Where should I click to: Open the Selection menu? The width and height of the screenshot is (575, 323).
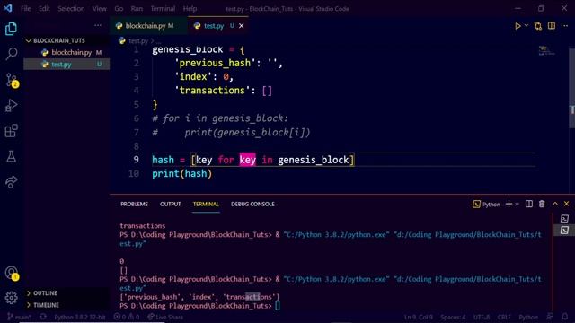coord(71,8)
